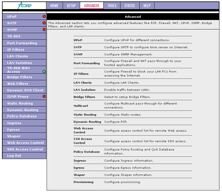Open the STATUS tab

[x=130, y=6]
